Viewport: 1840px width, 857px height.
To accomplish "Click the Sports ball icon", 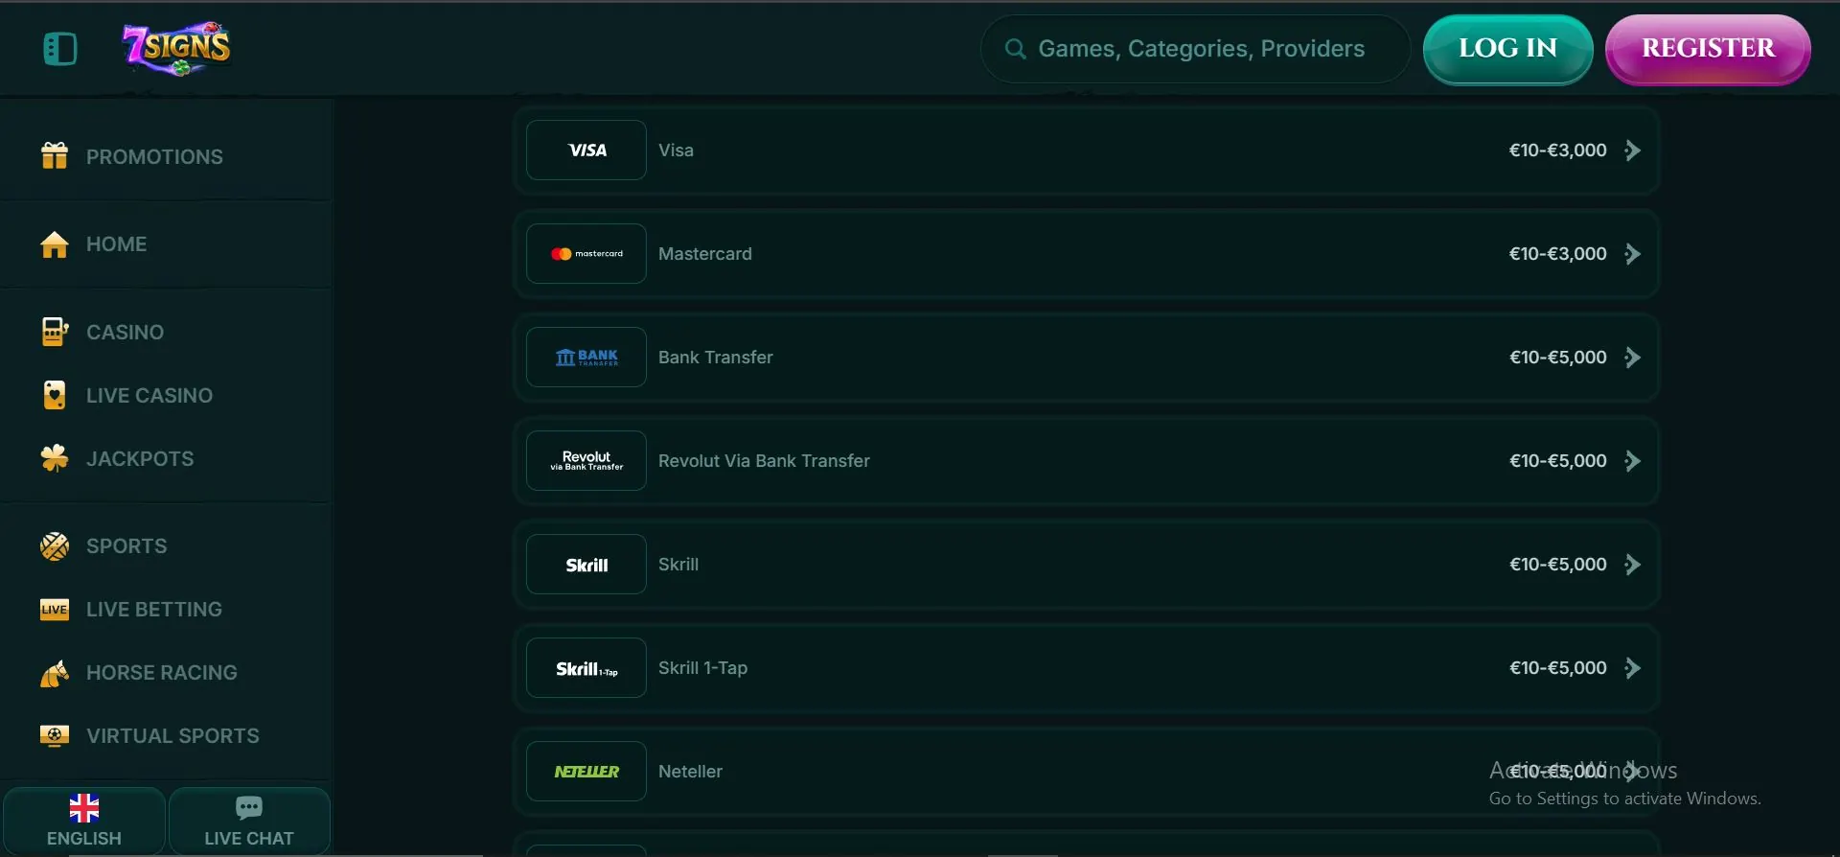I will pos(55,546).
